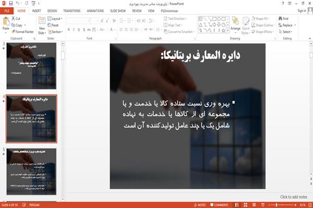Fit slide to current window icon

coord(310,205)
